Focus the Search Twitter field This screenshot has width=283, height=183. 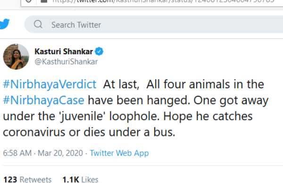point(154,25)
